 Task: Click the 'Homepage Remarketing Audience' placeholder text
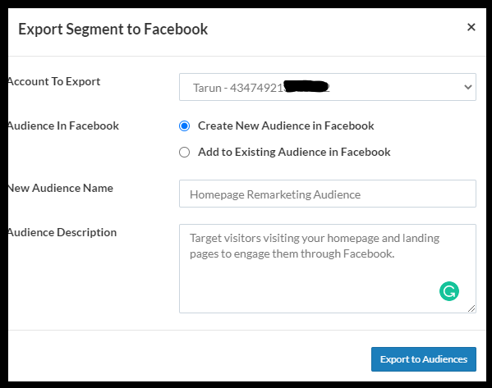[x=275, y=194]
